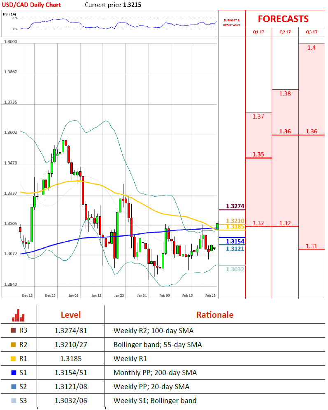Viewport: 328px width, 410px height.
Task: Select the Q1 17 forecast column header
Action: (x=258, y=32)
